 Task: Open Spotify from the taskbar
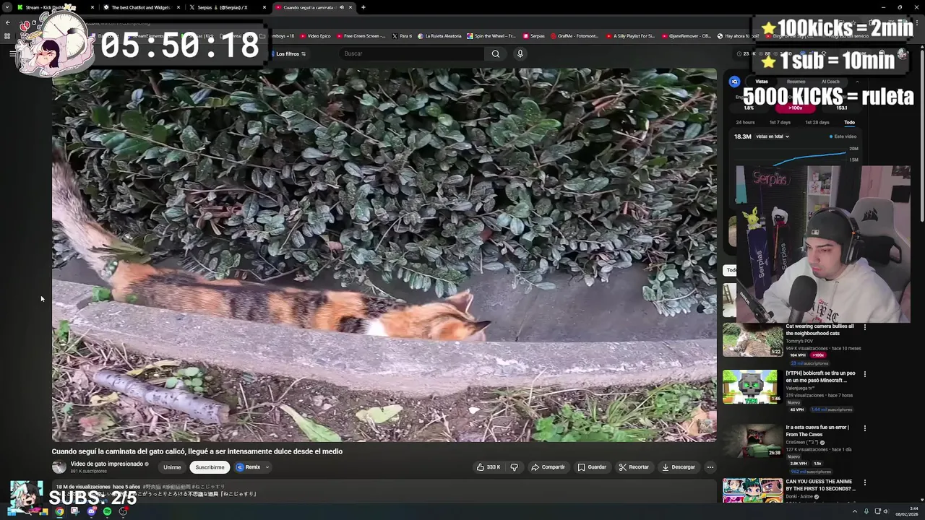pos(108,511)
